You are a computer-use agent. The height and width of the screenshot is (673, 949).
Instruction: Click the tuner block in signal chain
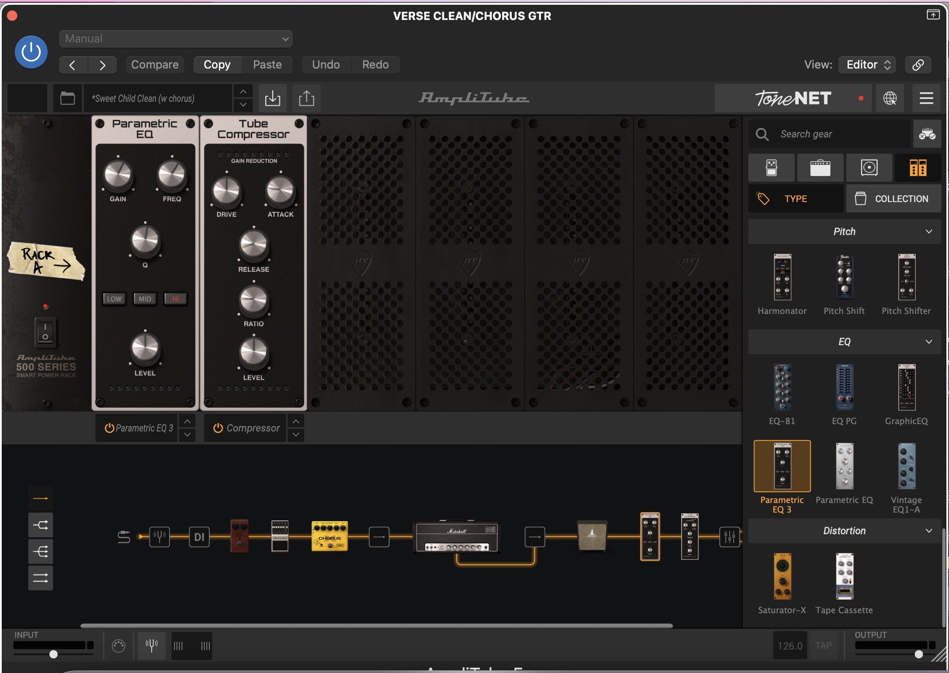click(159, 537)
